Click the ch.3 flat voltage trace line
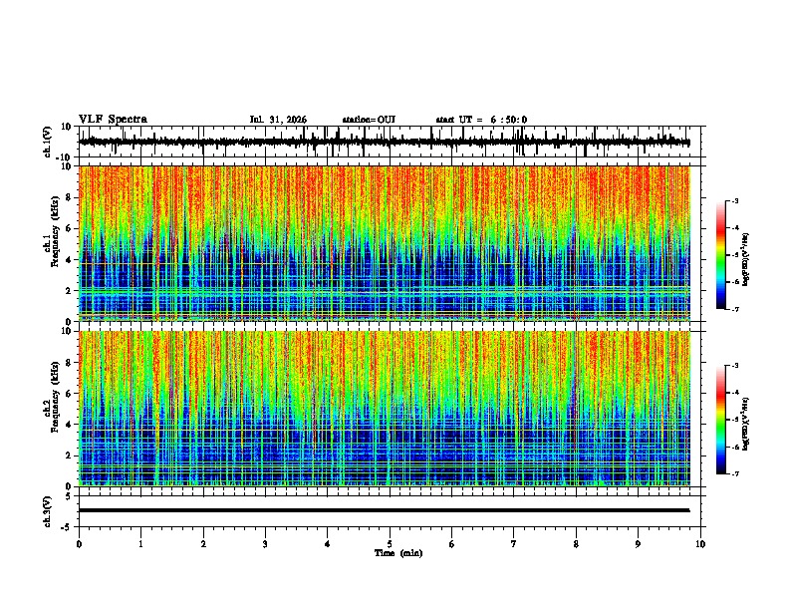Viewport: 789px width, 610px height. pyautogui.click(x=385, y=510)
